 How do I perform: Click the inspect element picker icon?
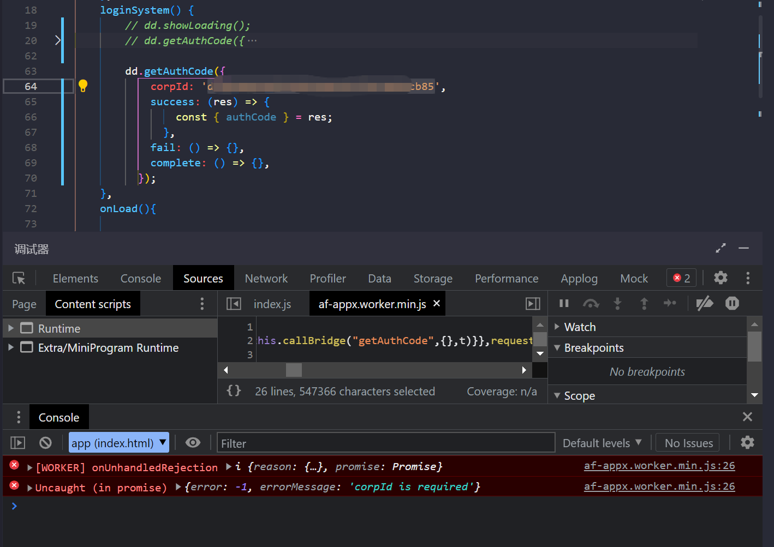click(19, 279)
